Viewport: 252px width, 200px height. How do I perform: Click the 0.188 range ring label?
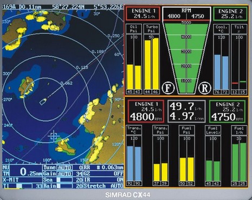tap(98, 52)
